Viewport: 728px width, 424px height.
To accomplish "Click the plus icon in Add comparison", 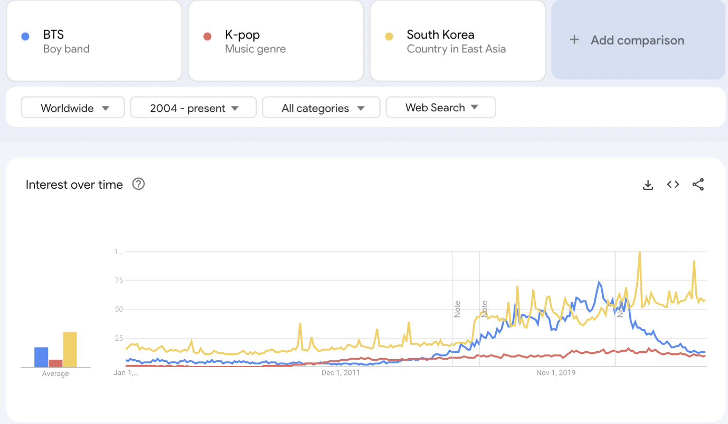I will click(574, 40).
